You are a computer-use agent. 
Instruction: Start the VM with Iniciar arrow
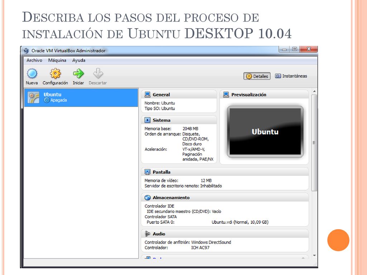click(78, 73)
